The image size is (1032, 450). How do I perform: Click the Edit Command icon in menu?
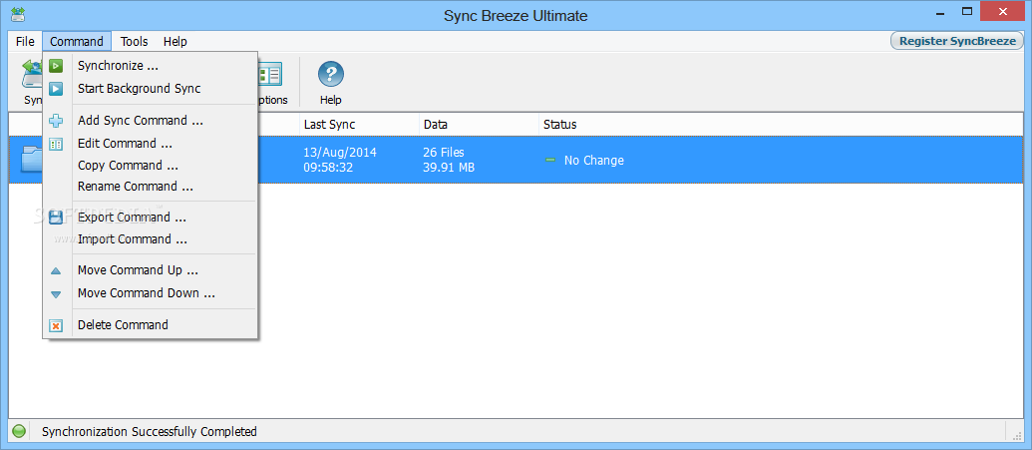click(56, 143)
